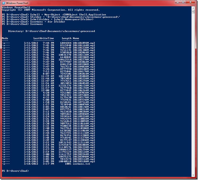Click the $shellfolder Namespace command line
Screen dimensions: 198x180
[48, 19]
